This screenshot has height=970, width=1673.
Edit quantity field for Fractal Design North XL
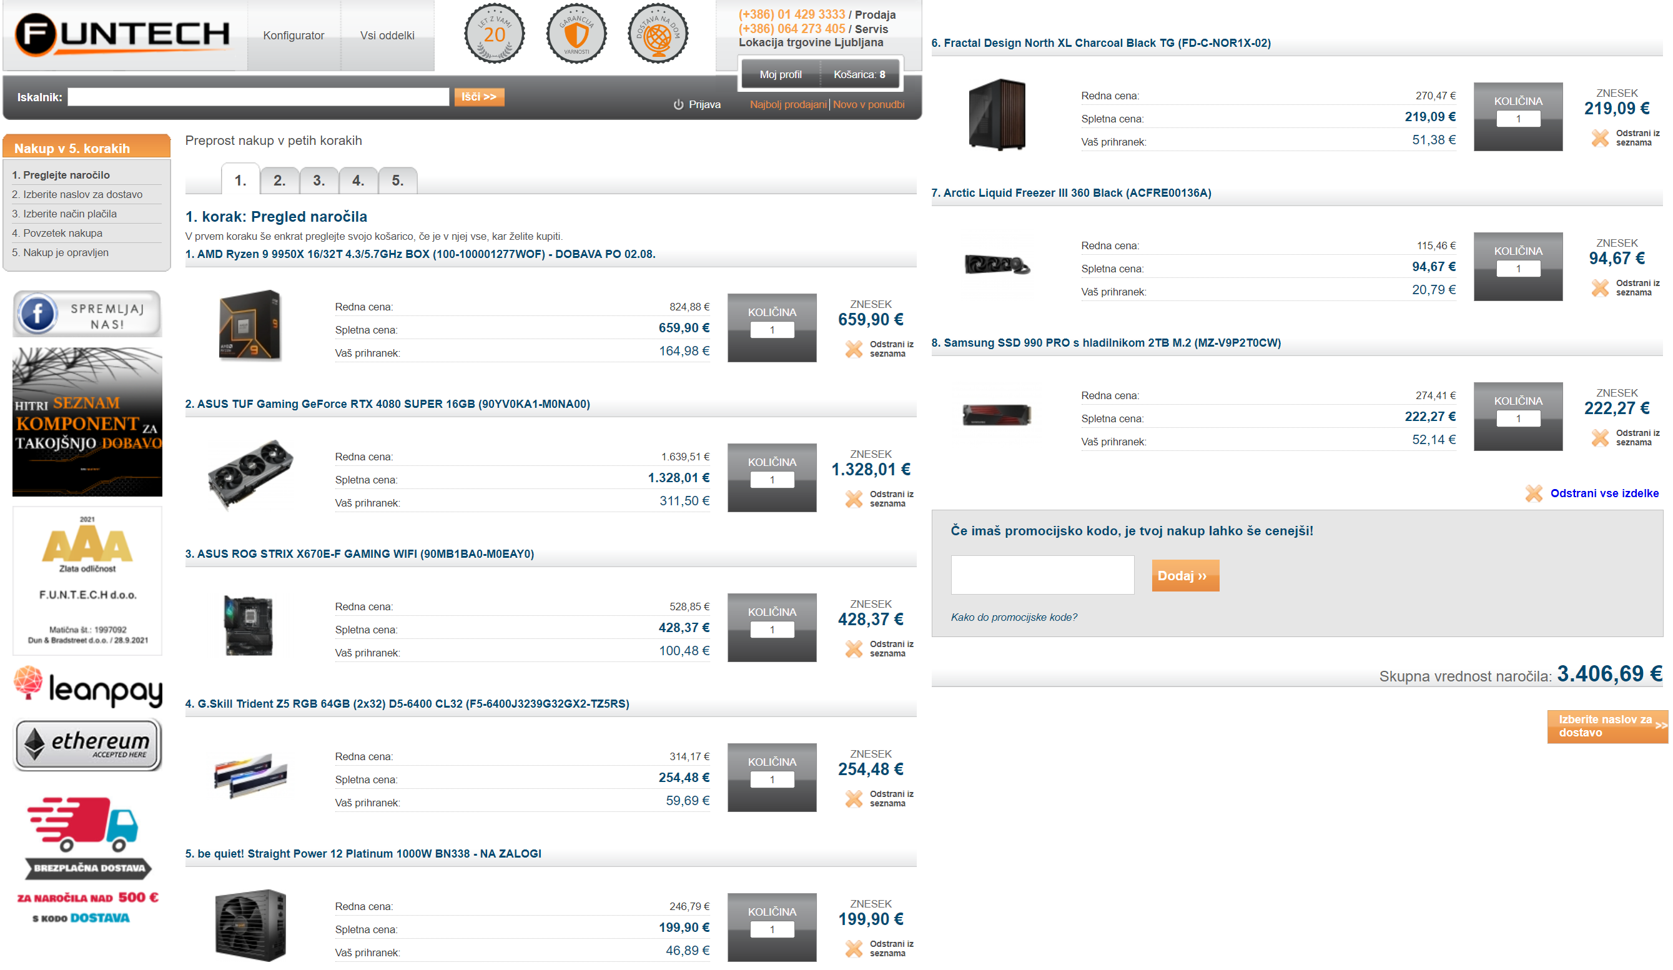click(1518, 119)
